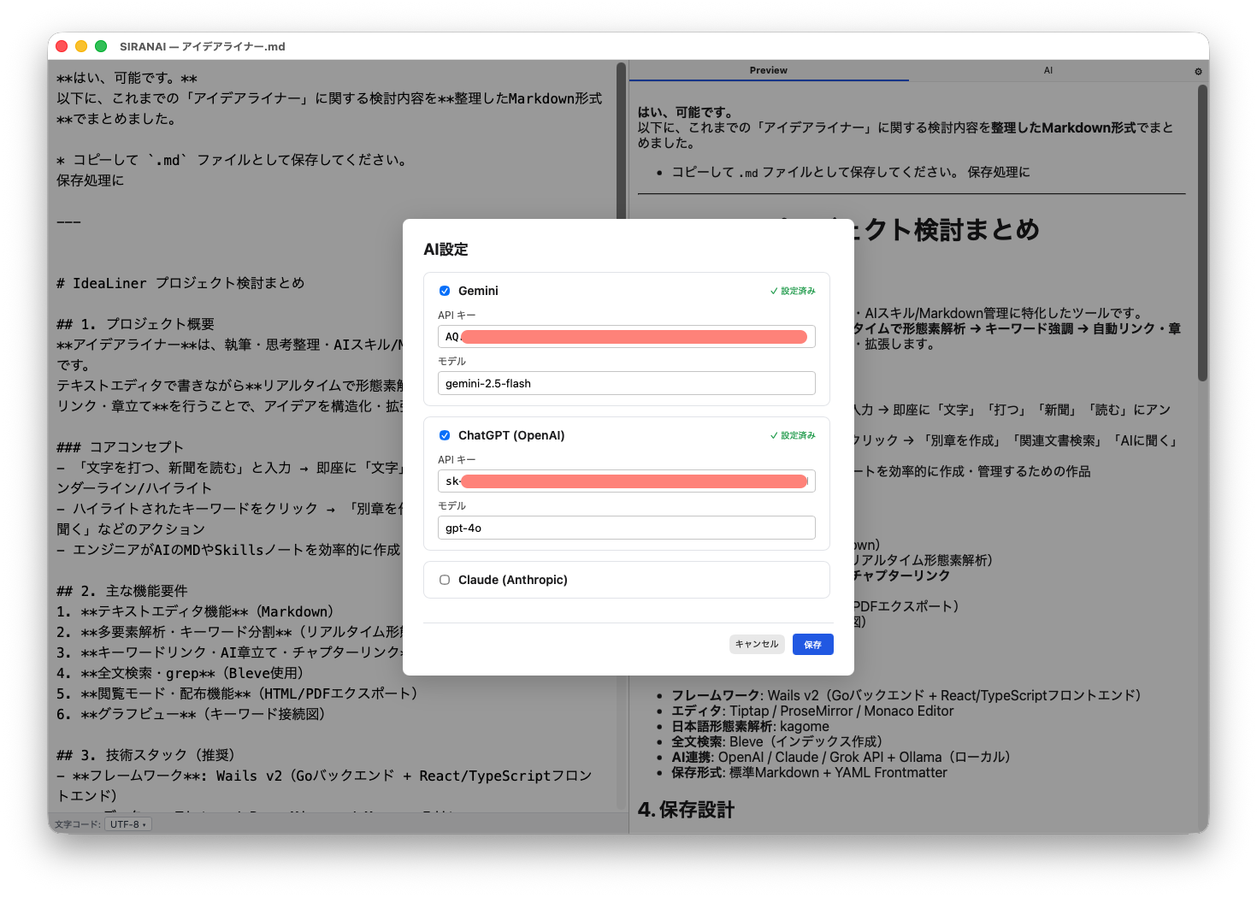Click the ChatGPT 設定済み status label

793,435
